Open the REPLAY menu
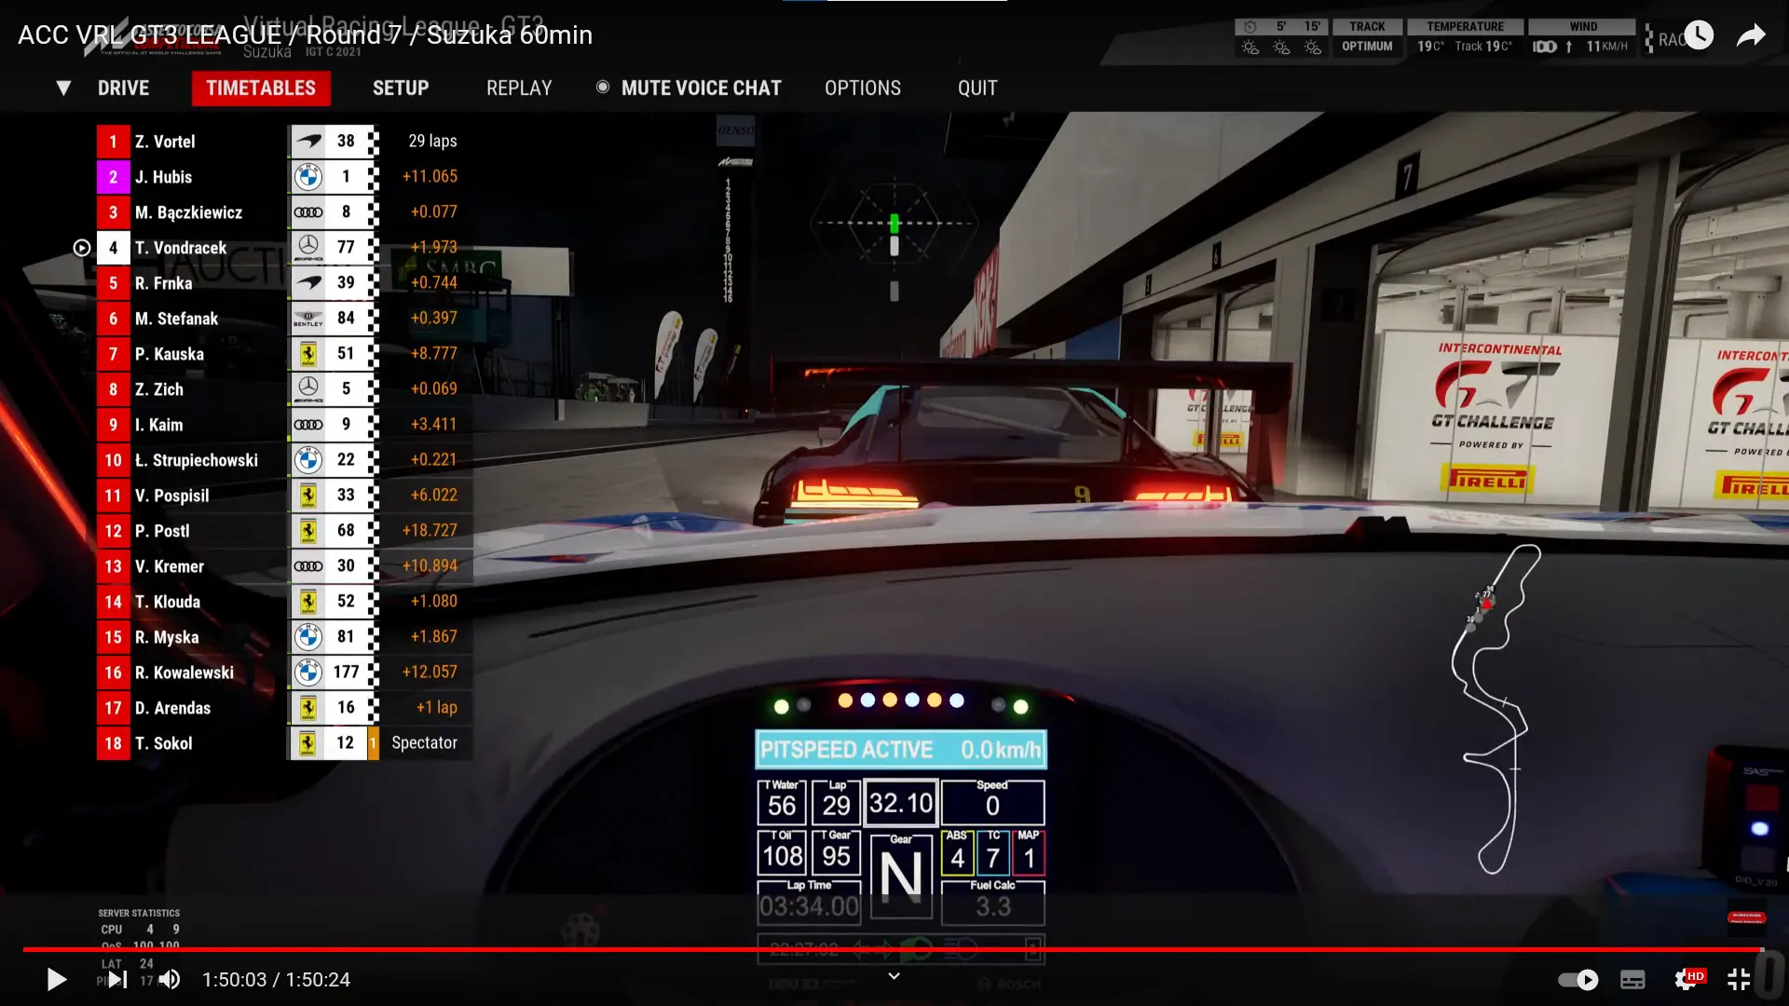 click(519, 88)
